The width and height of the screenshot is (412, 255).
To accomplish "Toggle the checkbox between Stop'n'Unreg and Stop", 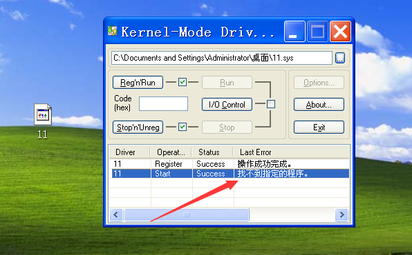I will (x=182, y=127).
